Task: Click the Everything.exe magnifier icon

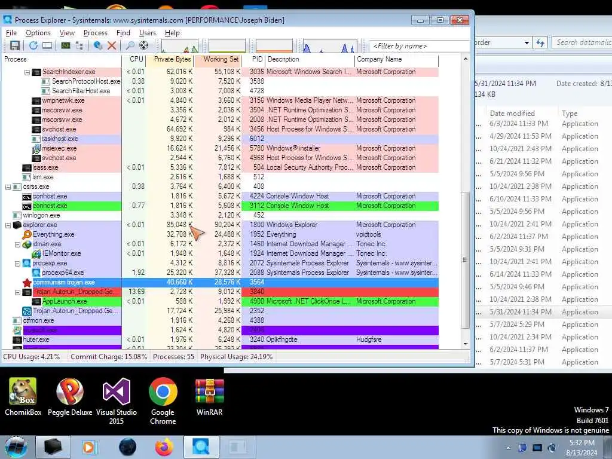Action: [27, 234]
